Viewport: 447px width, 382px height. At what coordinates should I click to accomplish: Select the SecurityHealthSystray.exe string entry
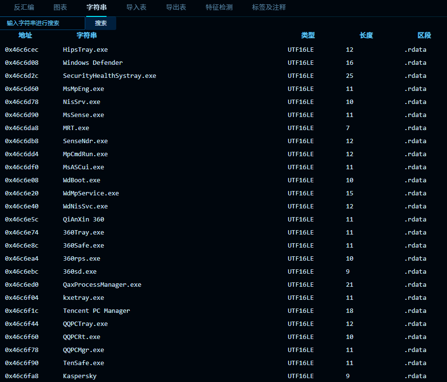[x=109, y=76]
